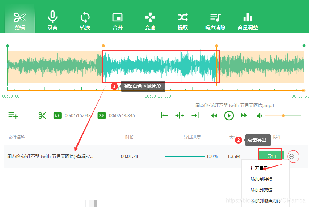
Task: Click the add-to-list icon
Action: [x=13, y=116]
